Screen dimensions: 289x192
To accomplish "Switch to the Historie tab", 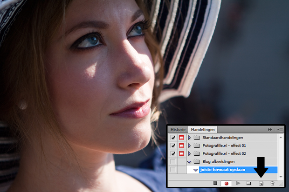I will coord(178,129).
